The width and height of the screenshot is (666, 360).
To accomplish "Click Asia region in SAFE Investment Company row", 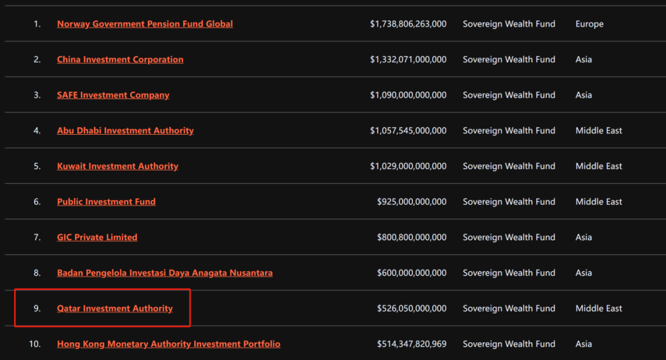I will pyautogui.click(x=583, y=95).
